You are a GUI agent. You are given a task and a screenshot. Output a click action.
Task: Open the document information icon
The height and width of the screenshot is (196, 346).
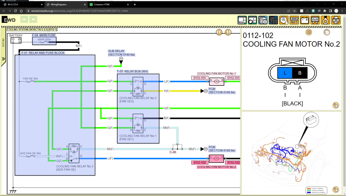click(x=263, y=20)
